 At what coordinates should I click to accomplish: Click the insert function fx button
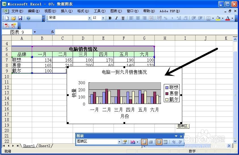coord(53,32)
